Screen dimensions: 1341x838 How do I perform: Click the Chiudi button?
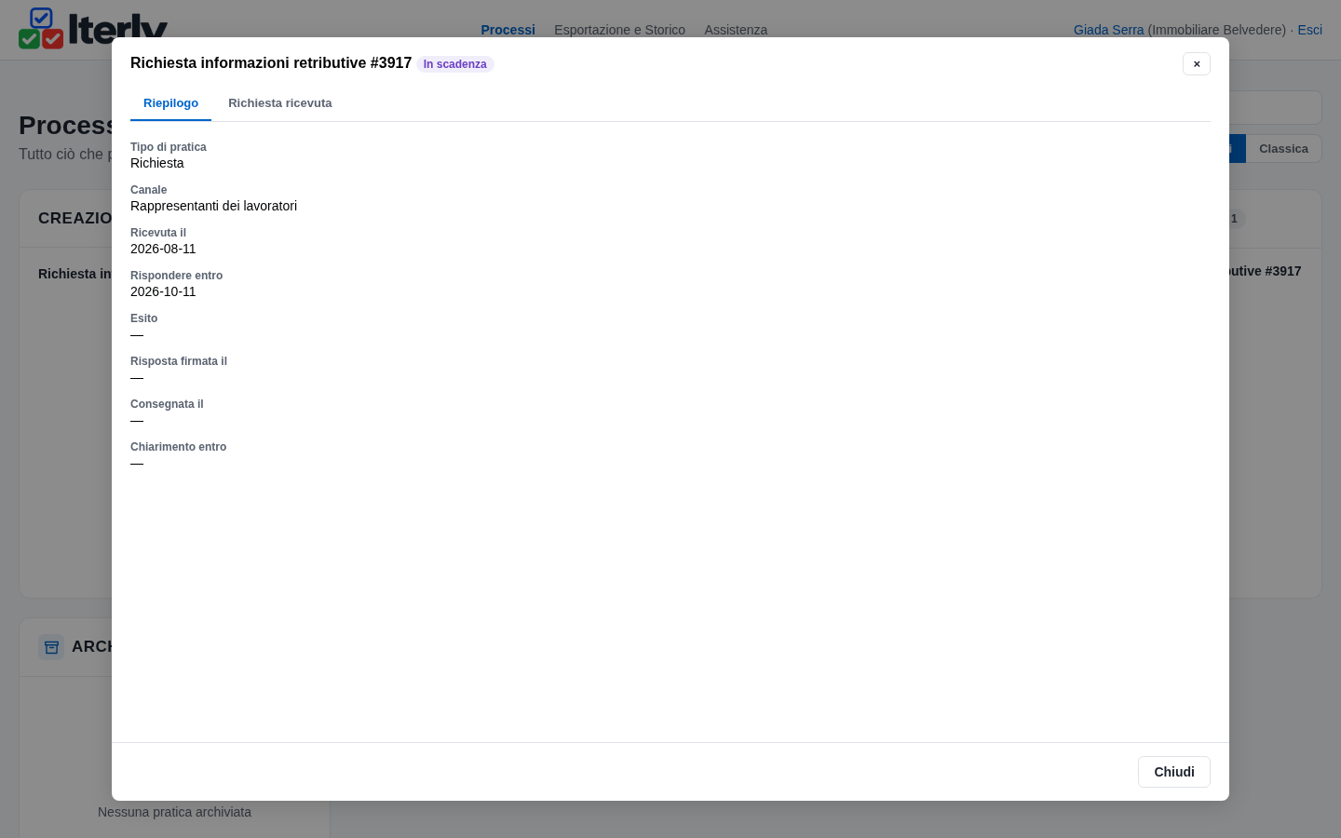(x=1174, y=772)
